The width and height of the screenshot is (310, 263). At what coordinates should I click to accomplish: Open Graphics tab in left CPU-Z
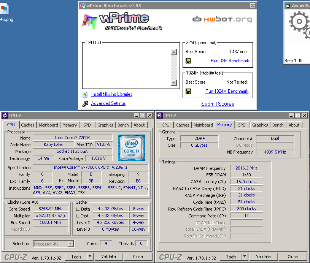tap(105, 125)
